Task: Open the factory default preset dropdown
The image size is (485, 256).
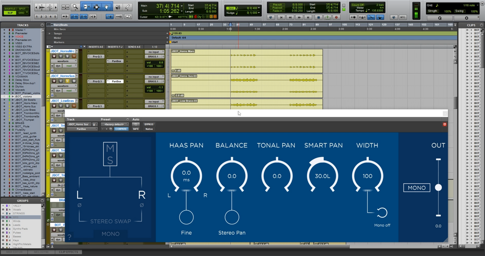Action: (x=115, y=124)
